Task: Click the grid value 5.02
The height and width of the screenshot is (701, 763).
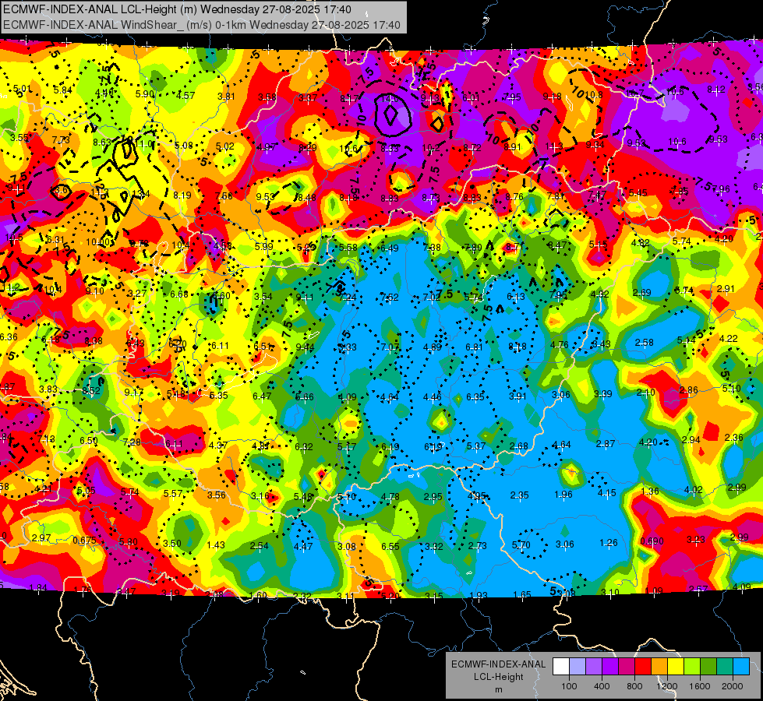Action: (x=225, y=146)
